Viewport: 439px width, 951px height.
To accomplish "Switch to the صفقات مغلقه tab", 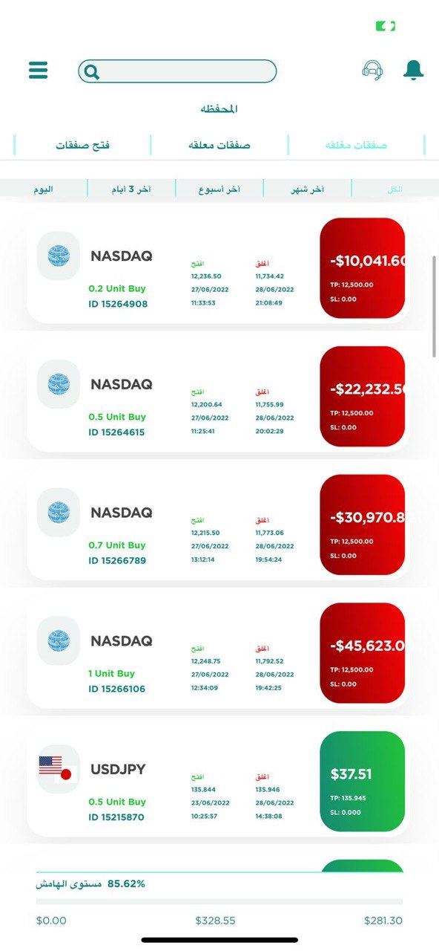I will (x=356, y=145).
